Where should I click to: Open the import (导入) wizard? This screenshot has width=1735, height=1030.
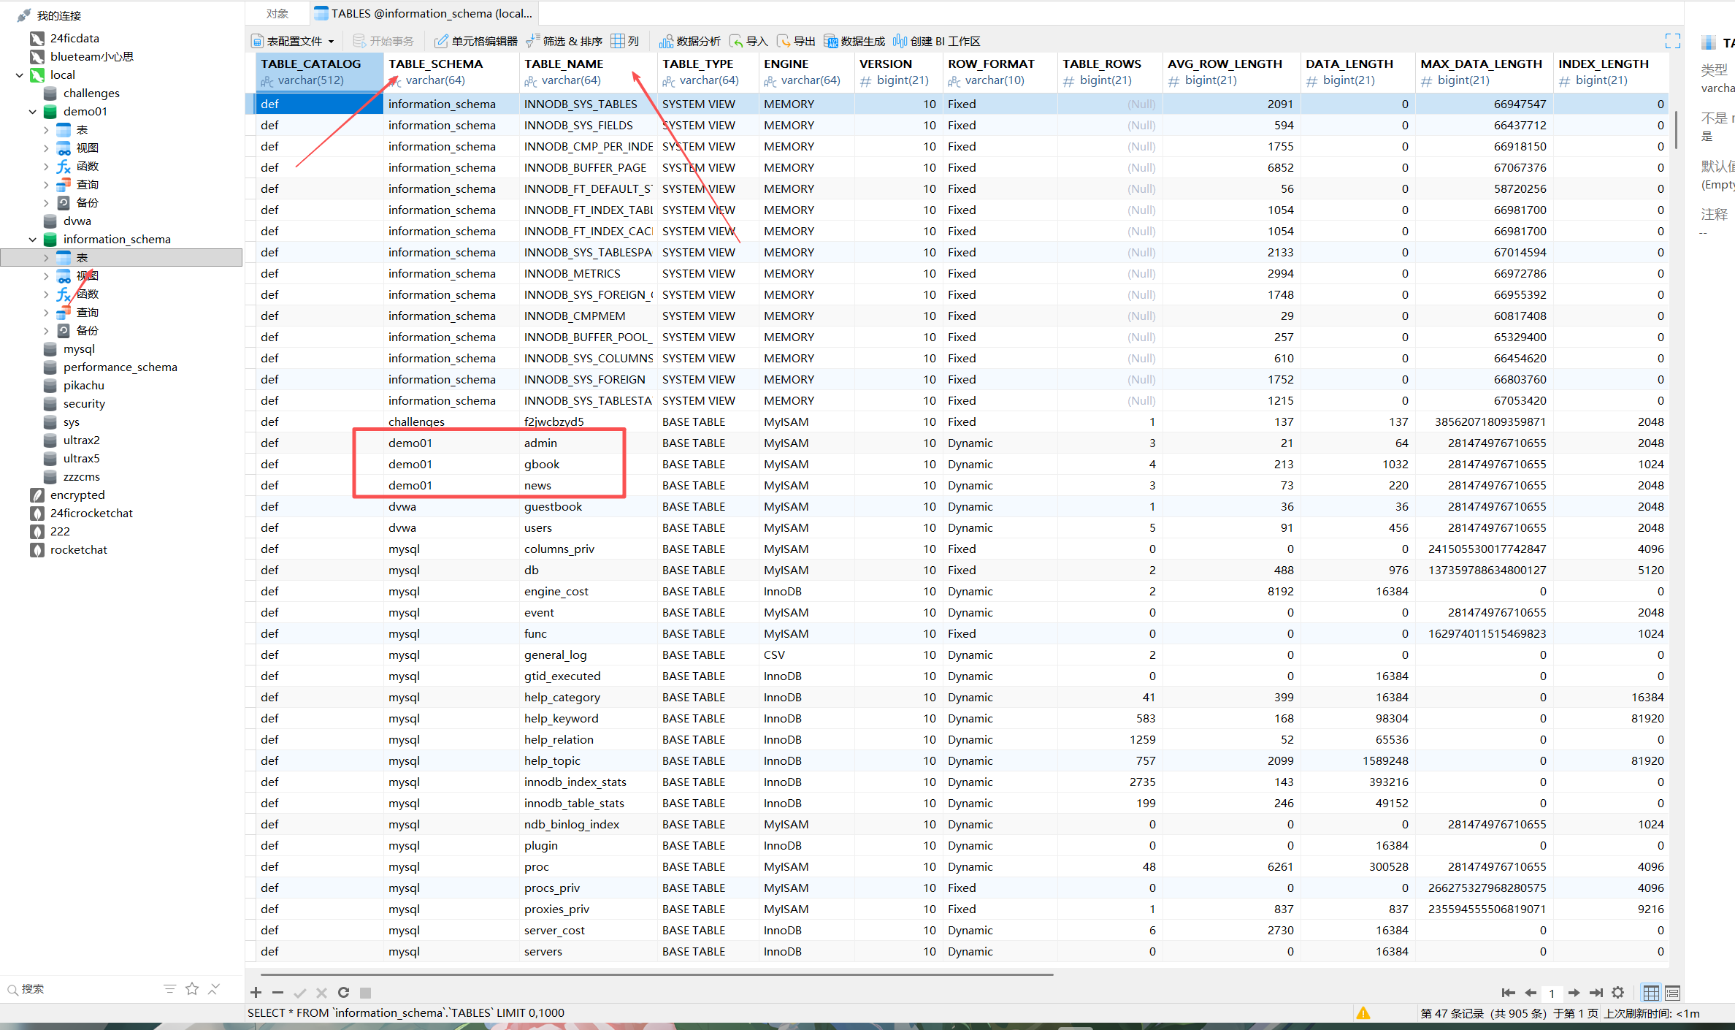pyautogui.click(x=748, y=41)
